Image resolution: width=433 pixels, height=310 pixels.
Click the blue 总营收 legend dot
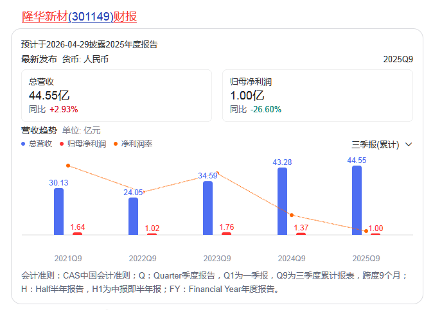pyautogui.click(x=24, y=144)
